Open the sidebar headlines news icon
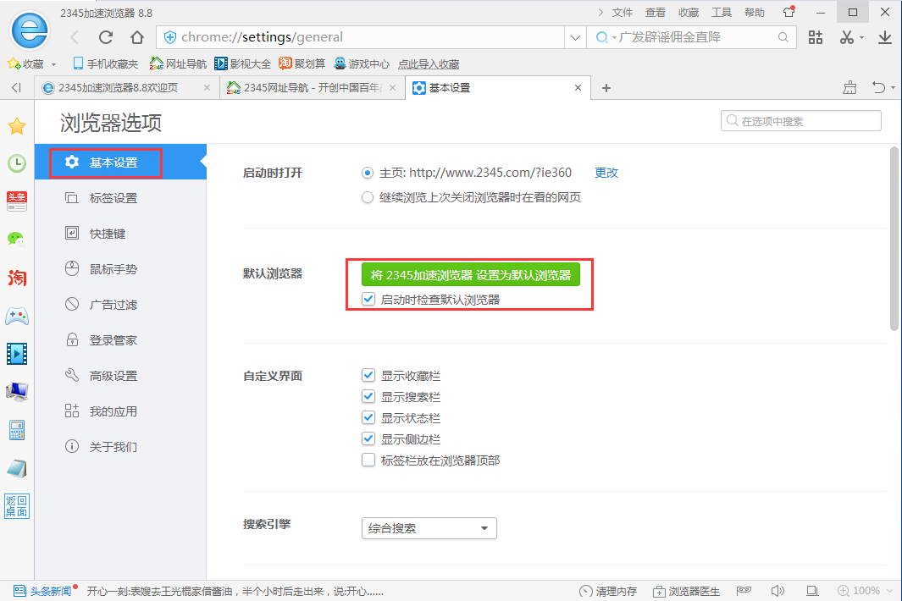The image size is (902, 601). tap(17, 201)
